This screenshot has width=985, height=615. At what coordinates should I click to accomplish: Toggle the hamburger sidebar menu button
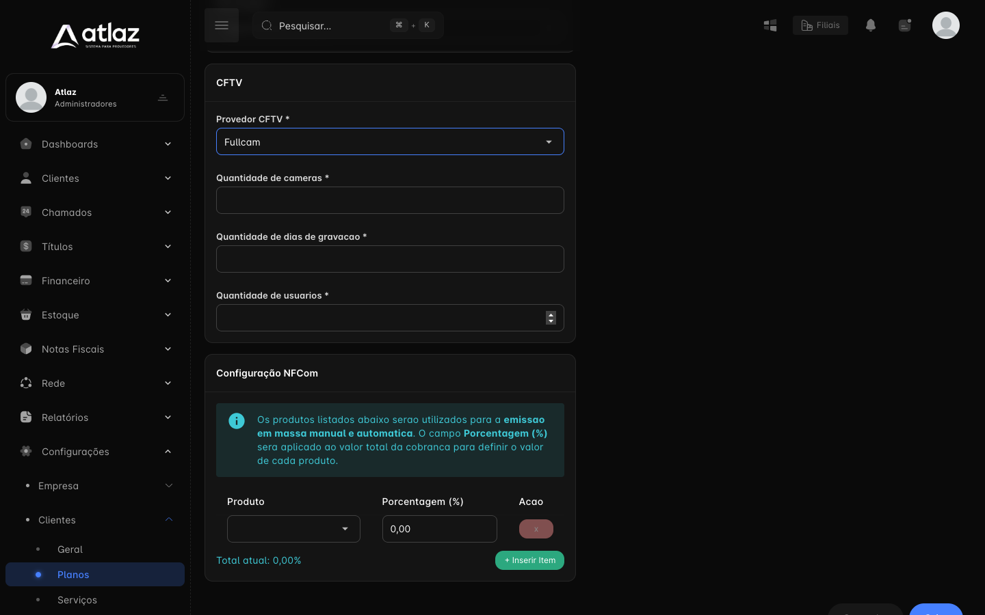pos(222,25)
